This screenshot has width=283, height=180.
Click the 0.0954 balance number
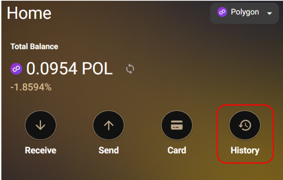pos(52,69)
